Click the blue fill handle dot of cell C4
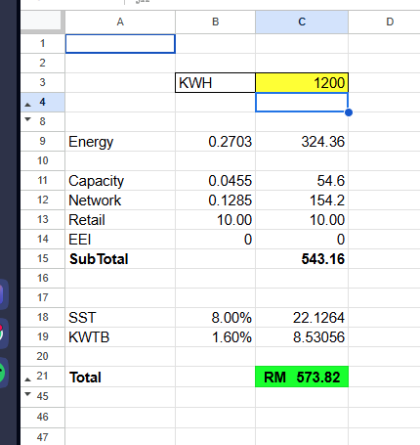This screenshot has height=445, width=420. [x=349, y=112]
